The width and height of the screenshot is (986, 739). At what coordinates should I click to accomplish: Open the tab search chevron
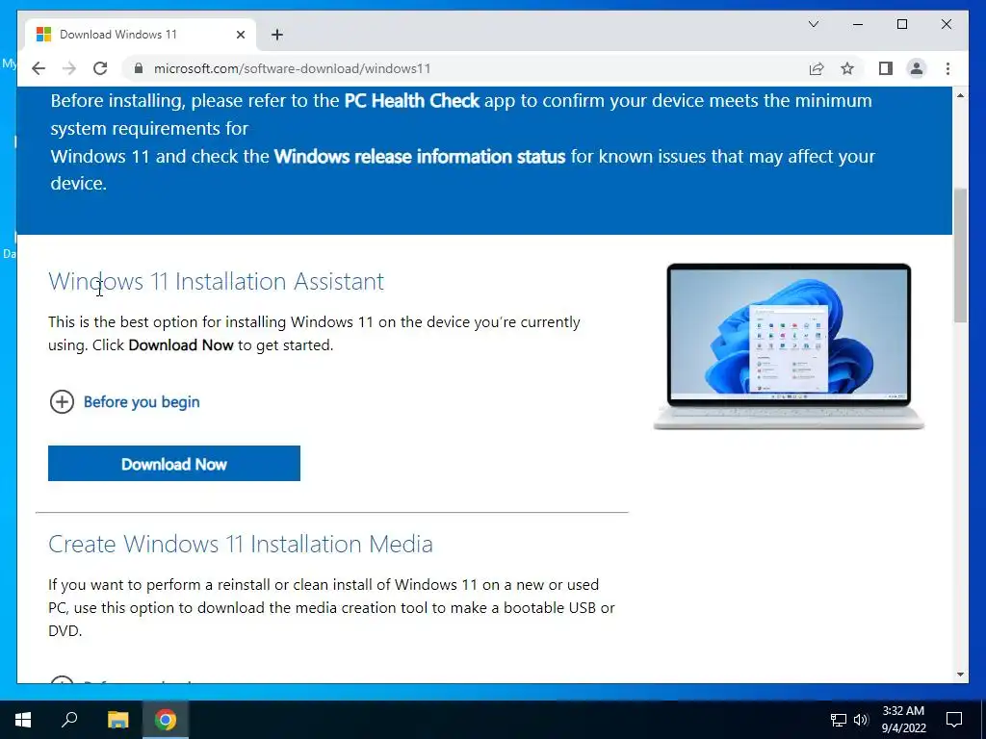pos(813,24)
